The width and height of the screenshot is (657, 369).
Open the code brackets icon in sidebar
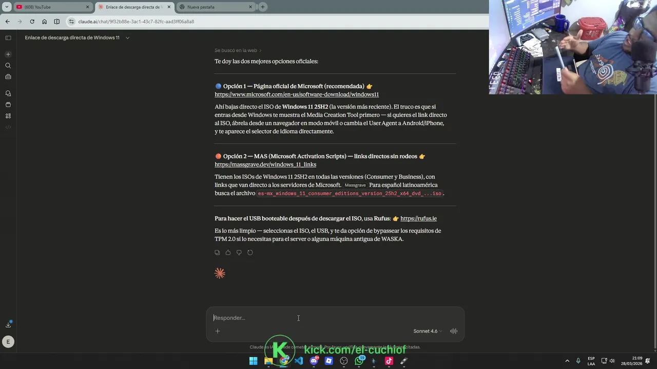8,127
